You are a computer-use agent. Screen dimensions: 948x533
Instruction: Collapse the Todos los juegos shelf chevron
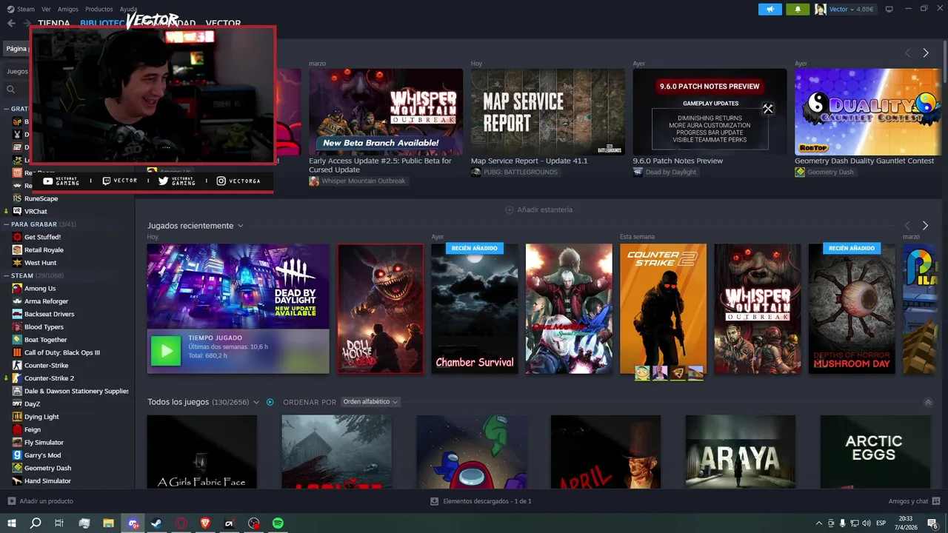click(928, 403)
